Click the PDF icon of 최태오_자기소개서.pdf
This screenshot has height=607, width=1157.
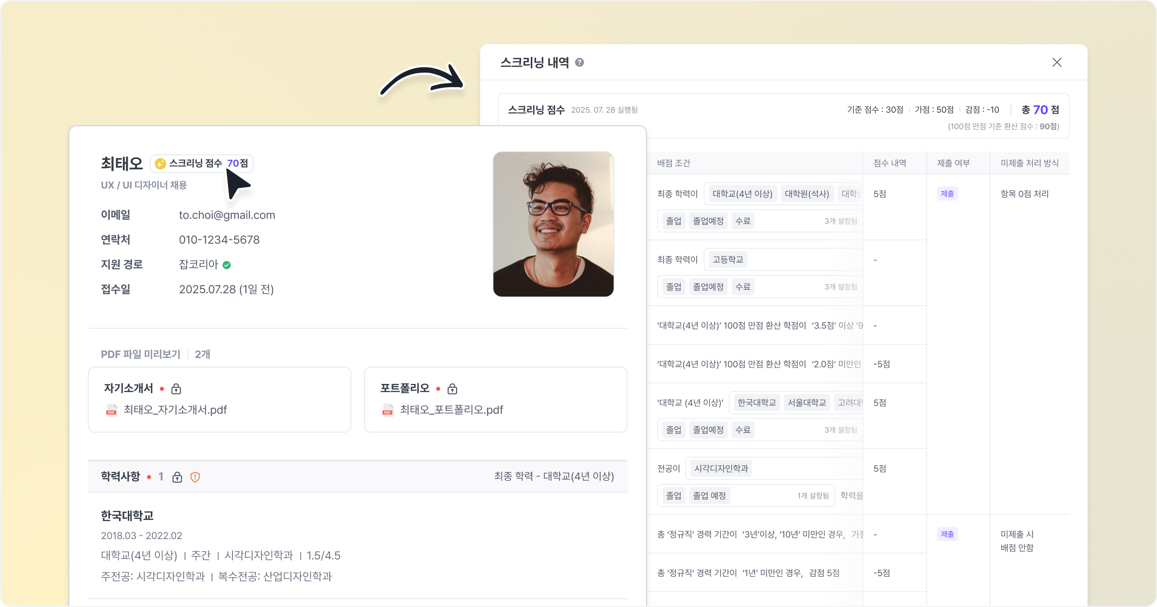point(111,410)
